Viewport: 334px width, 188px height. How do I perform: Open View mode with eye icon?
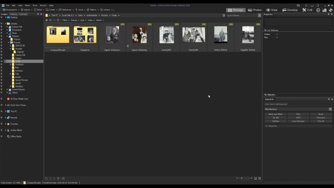point(272,10)
